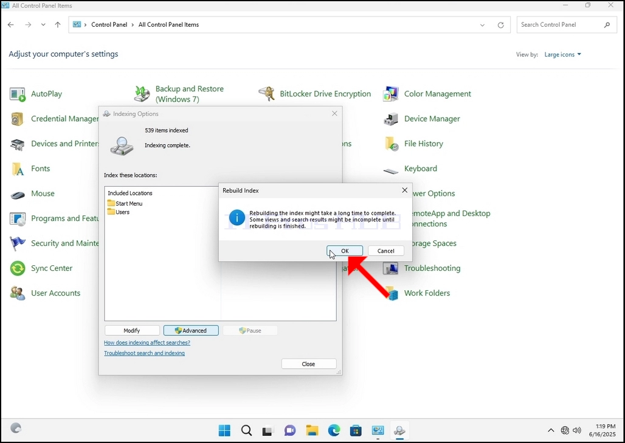Open Fonts icon in Control Panel
625x443 pixels.
click(x=17, y=169)
